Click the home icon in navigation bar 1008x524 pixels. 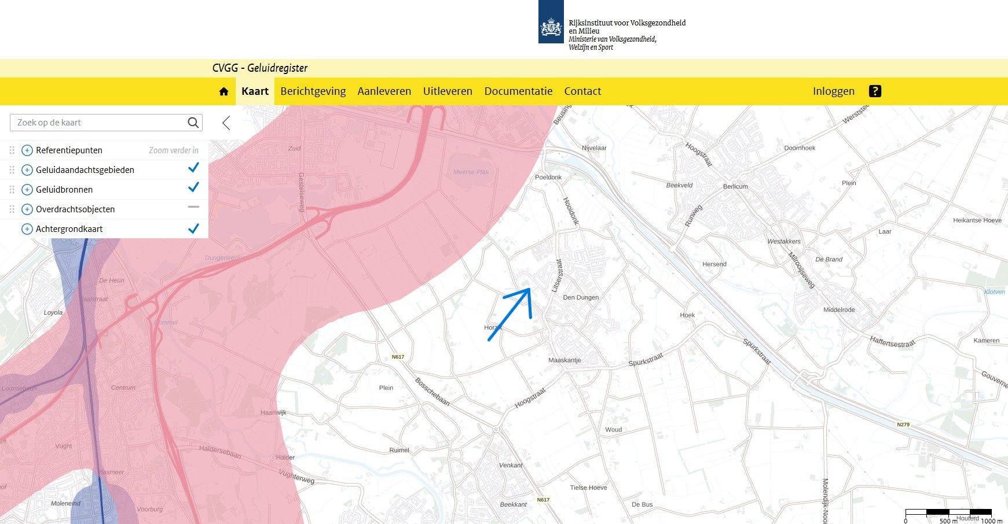(223, 91)
